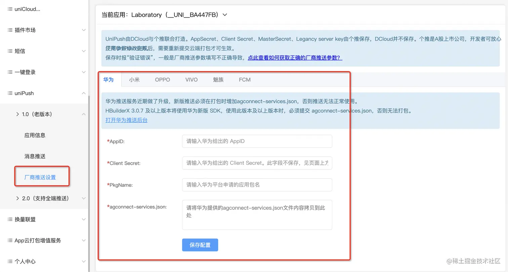Image resolution: width=508 pixels, height=272 pixels.
Task: Click the list icon beside uniPush
Action: tap(10, 93)
